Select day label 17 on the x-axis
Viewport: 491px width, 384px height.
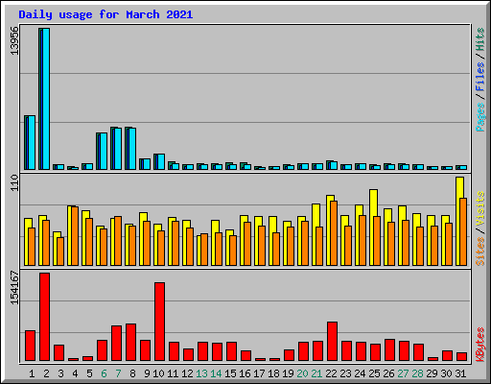pyautogui.click(x=259, y=373)
